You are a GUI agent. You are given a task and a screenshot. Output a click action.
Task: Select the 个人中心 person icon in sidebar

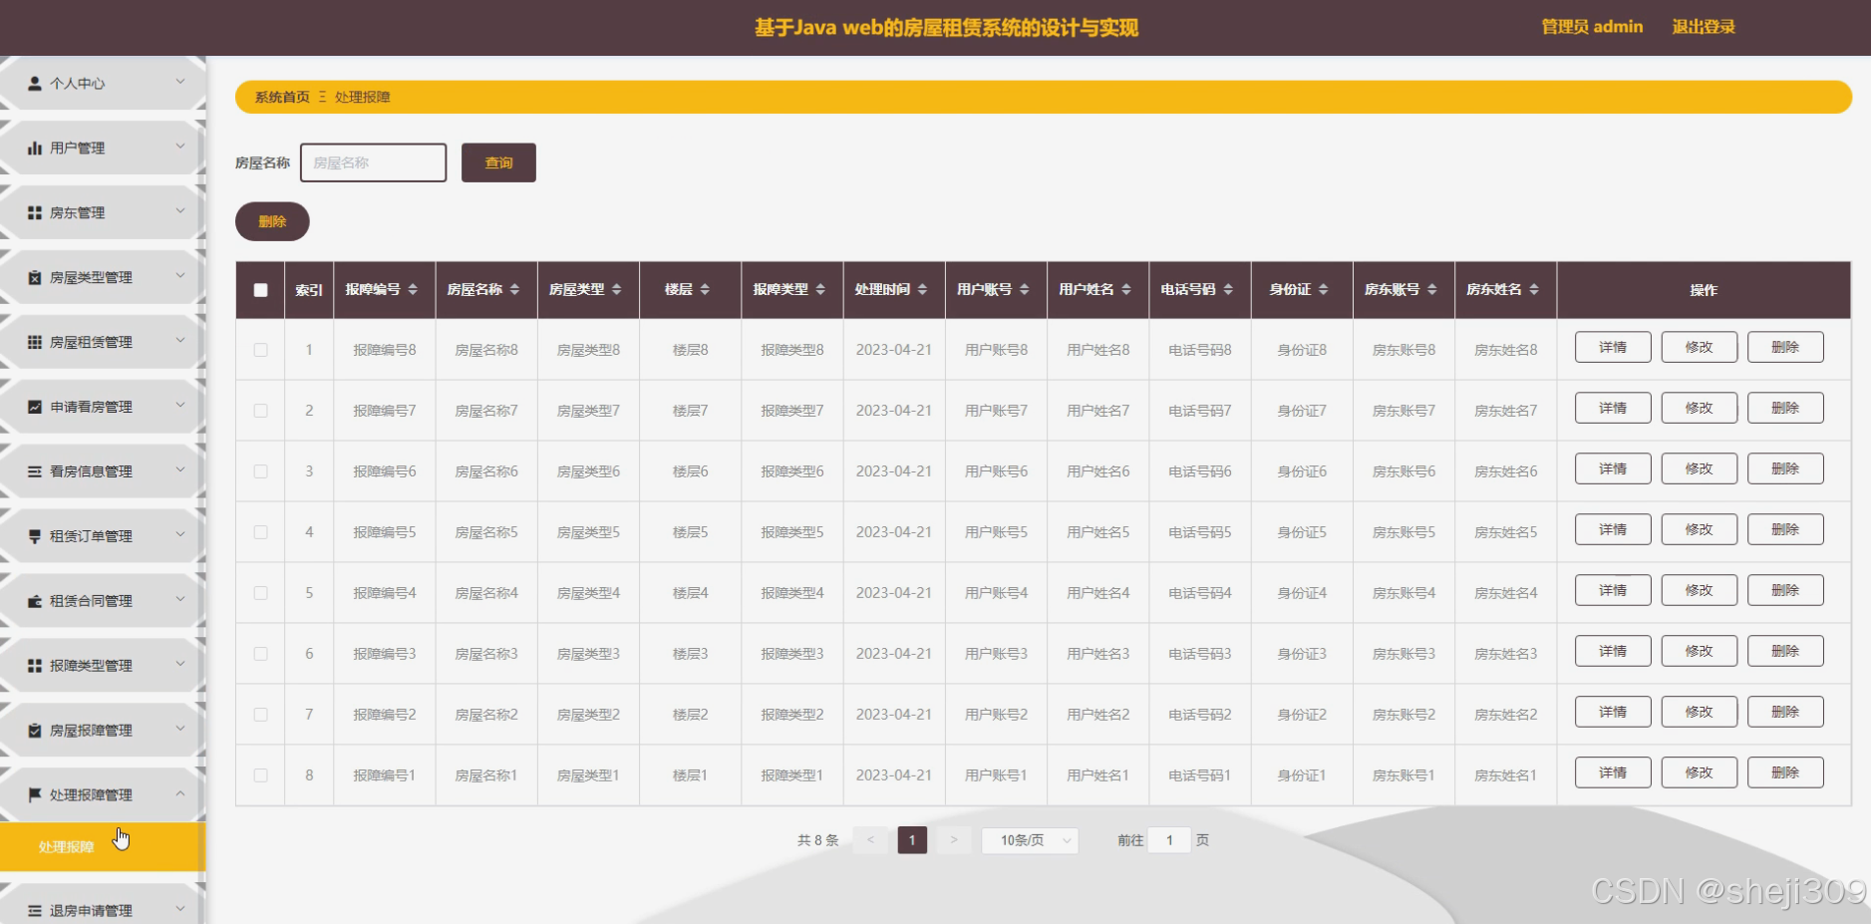(33, 83)
